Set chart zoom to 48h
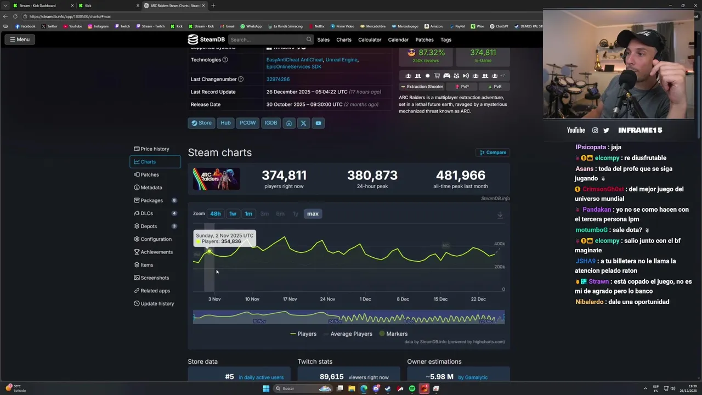Screen dimensions: 702x395 pos(216,213)
